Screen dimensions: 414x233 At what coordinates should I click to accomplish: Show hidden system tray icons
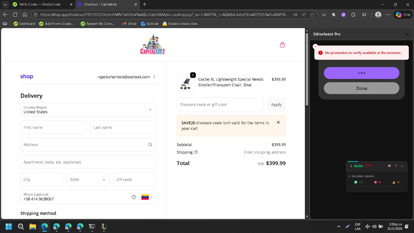tap(339, 227)
